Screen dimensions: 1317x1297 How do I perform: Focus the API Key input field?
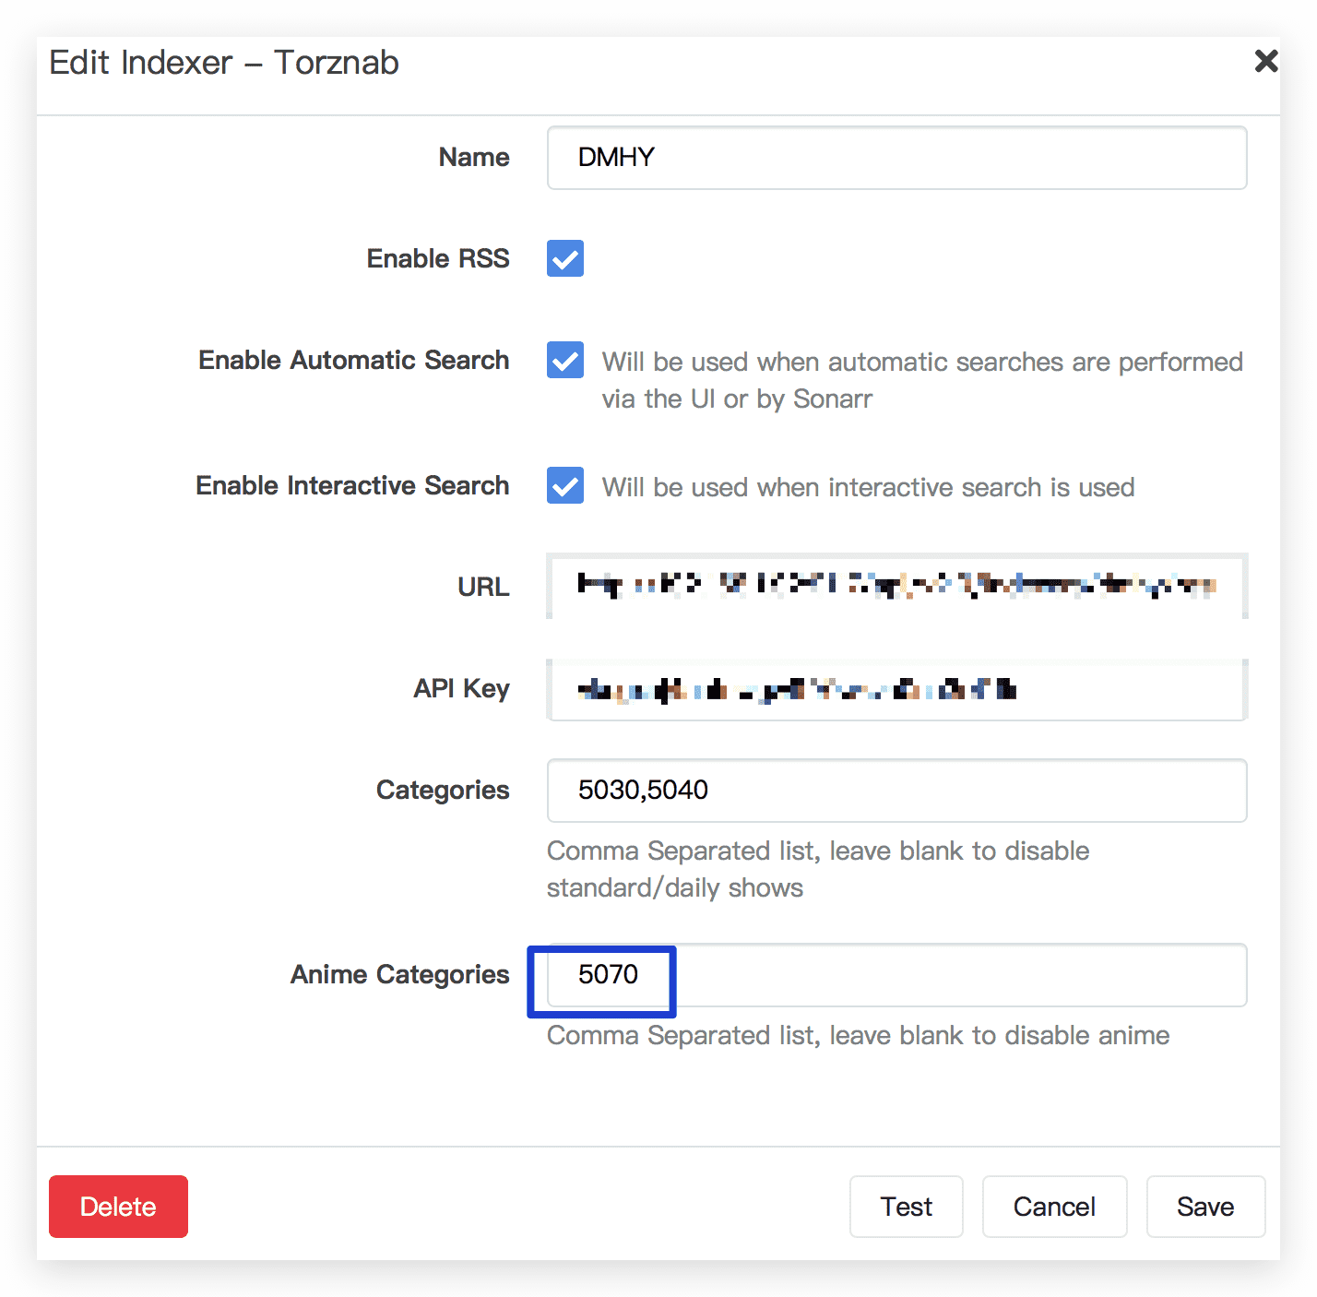tap(896, 689)
